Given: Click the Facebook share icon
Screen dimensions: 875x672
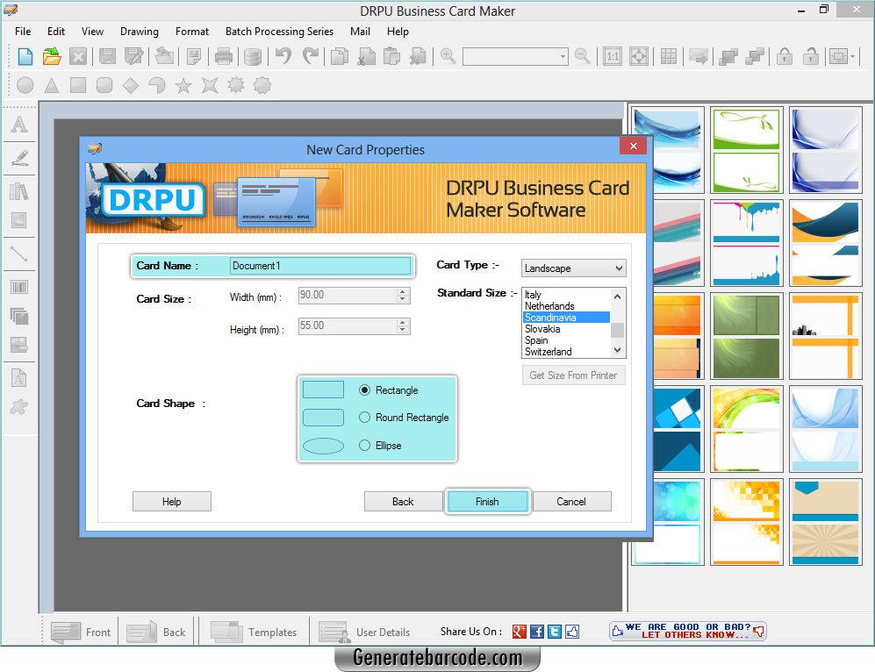Looking at the screenshot, I should click(x=537, y=632).
